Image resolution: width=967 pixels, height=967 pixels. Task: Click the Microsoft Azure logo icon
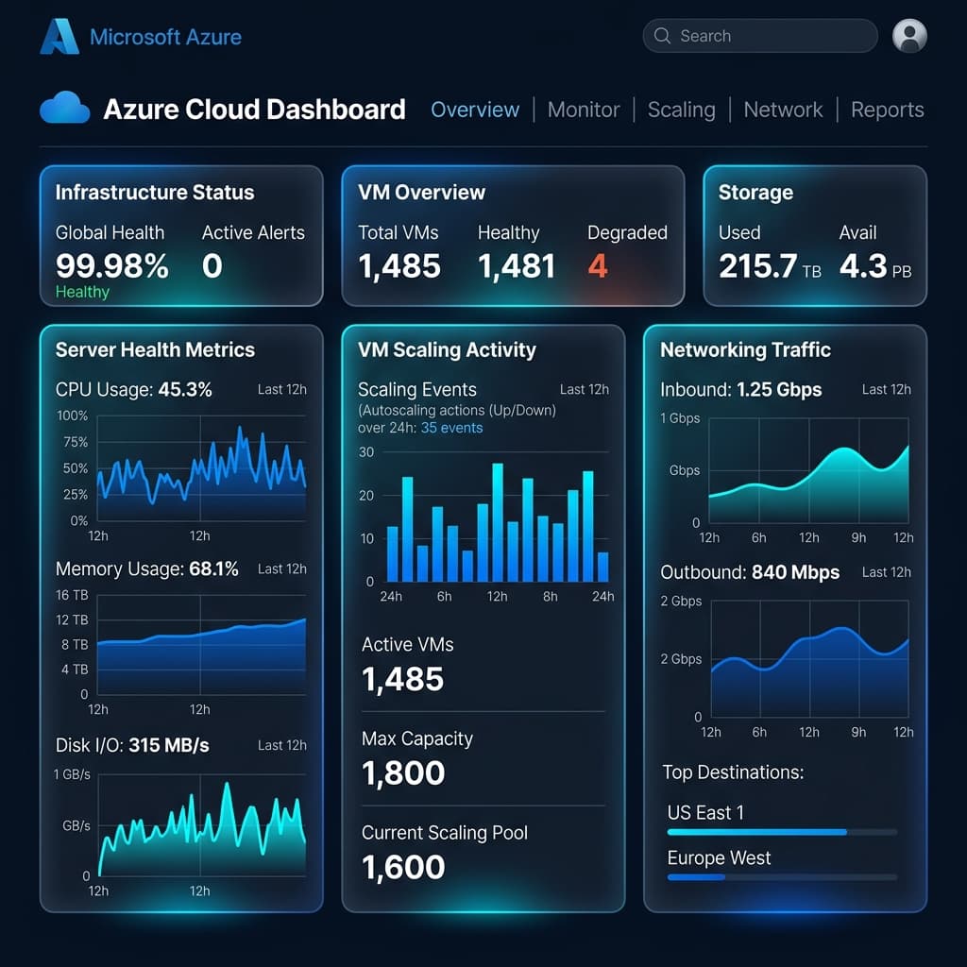pyautogui.click(x=59, y=37)
